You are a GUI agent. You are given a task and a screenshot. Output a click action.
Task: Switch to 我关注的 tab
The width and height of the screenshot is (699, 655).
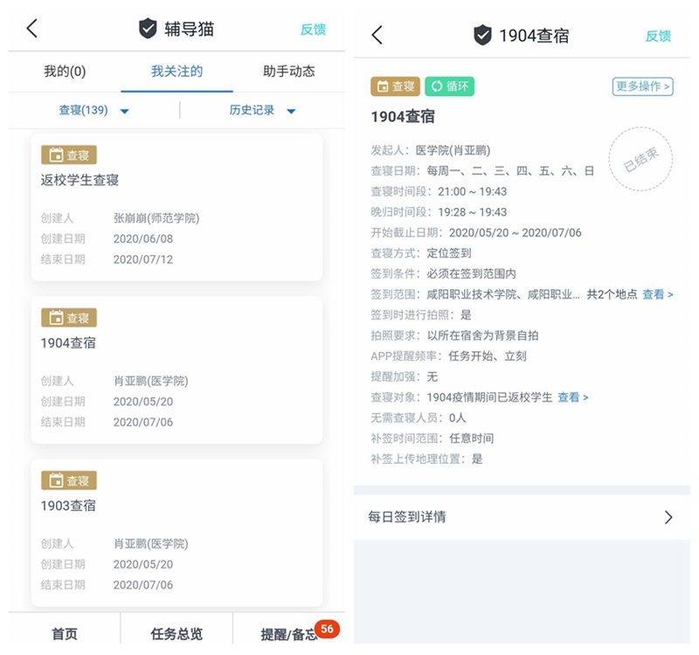177,72
